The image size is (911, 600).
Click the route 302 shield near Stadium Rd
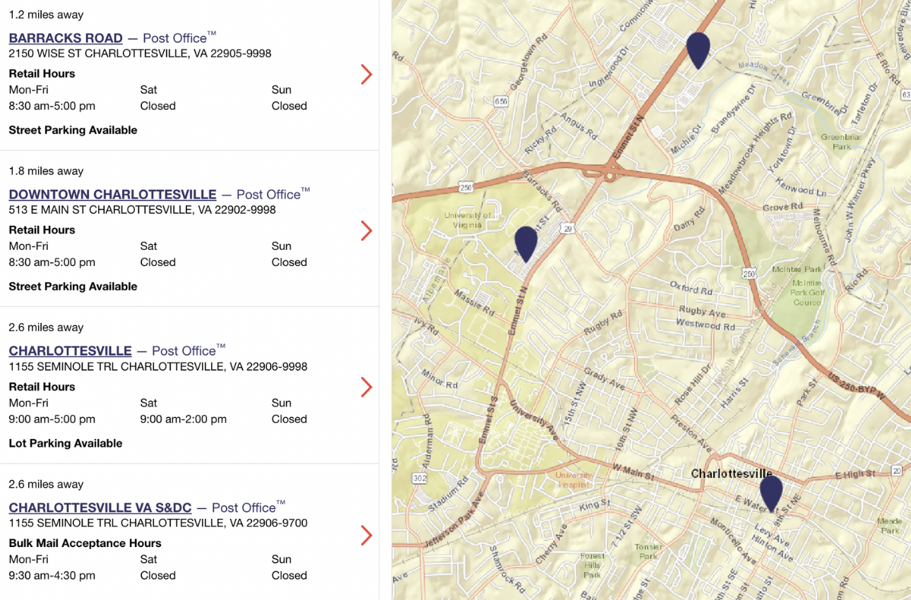419,478
